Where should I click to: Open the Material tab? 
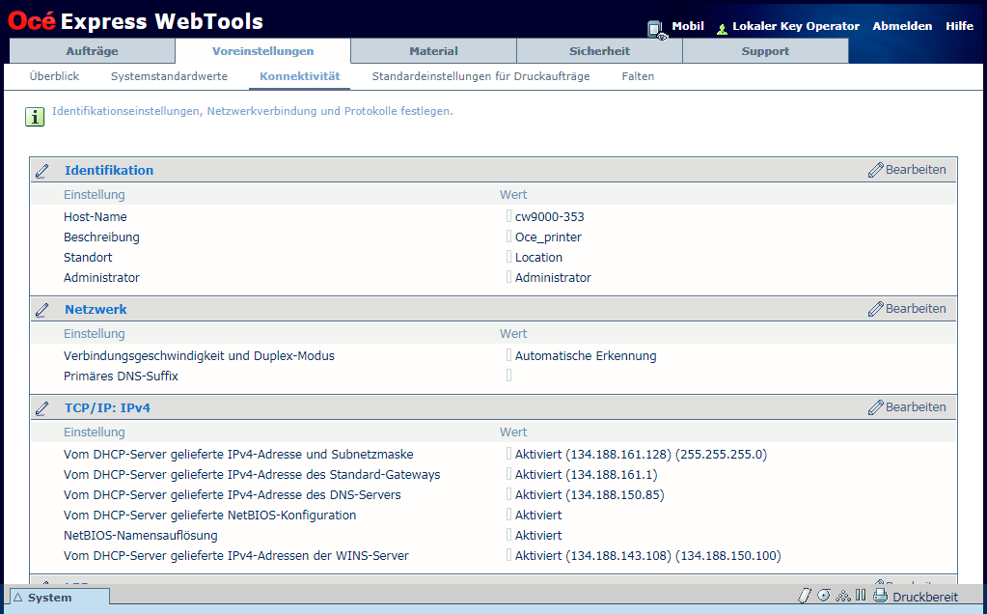(x=433, y=51)
